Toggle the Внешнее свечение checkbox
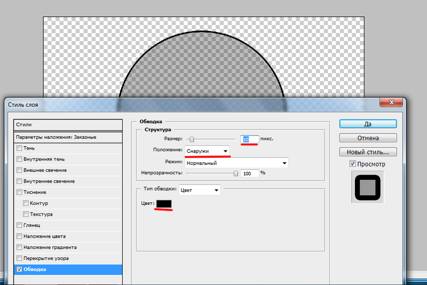Viewport: 427px width, 285px height. [x=19, y=170]
